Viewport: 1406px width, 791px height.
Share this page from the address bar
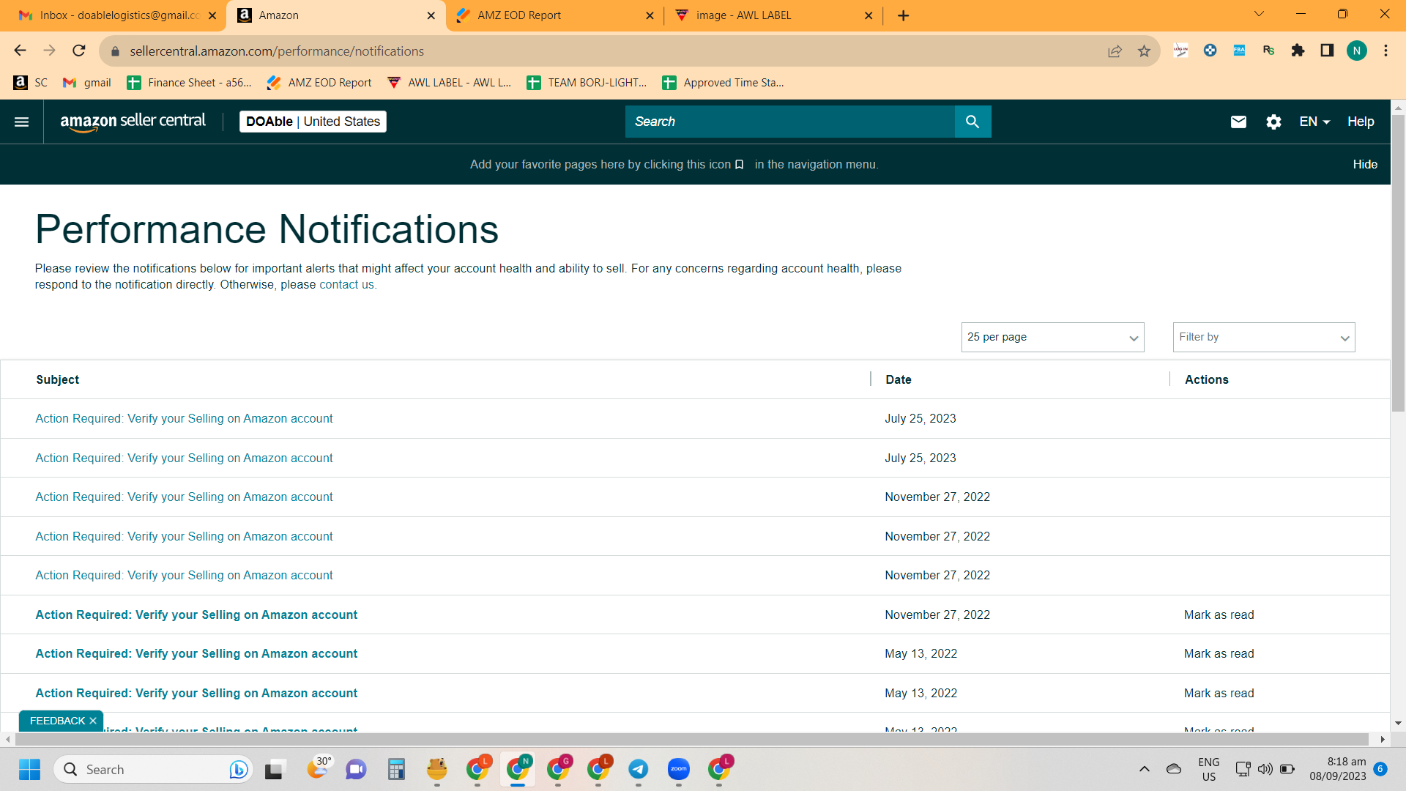[x=1115, y=51]
